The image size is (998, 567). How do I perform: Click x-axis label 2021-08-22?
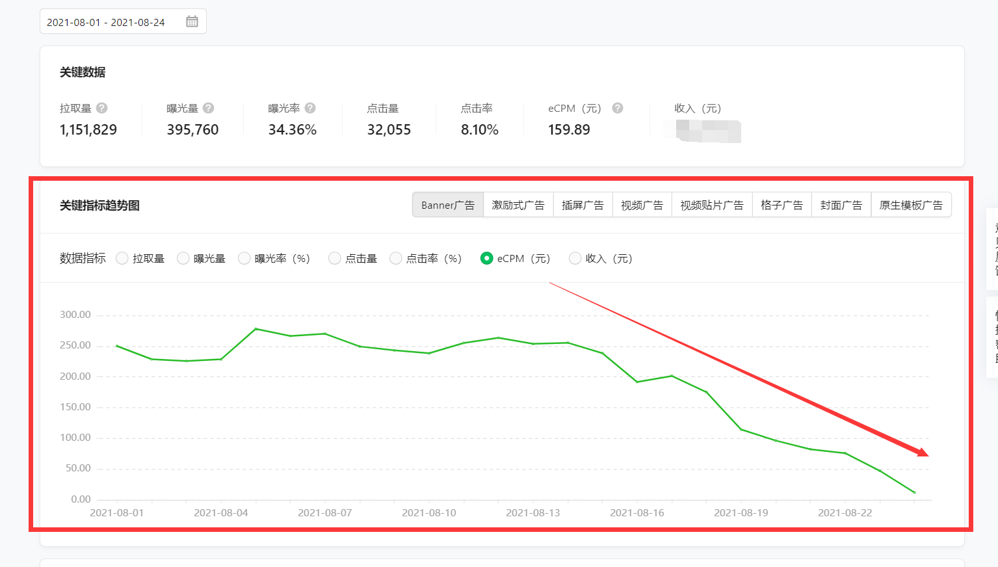pyautogui.click(x=845, y=512)
